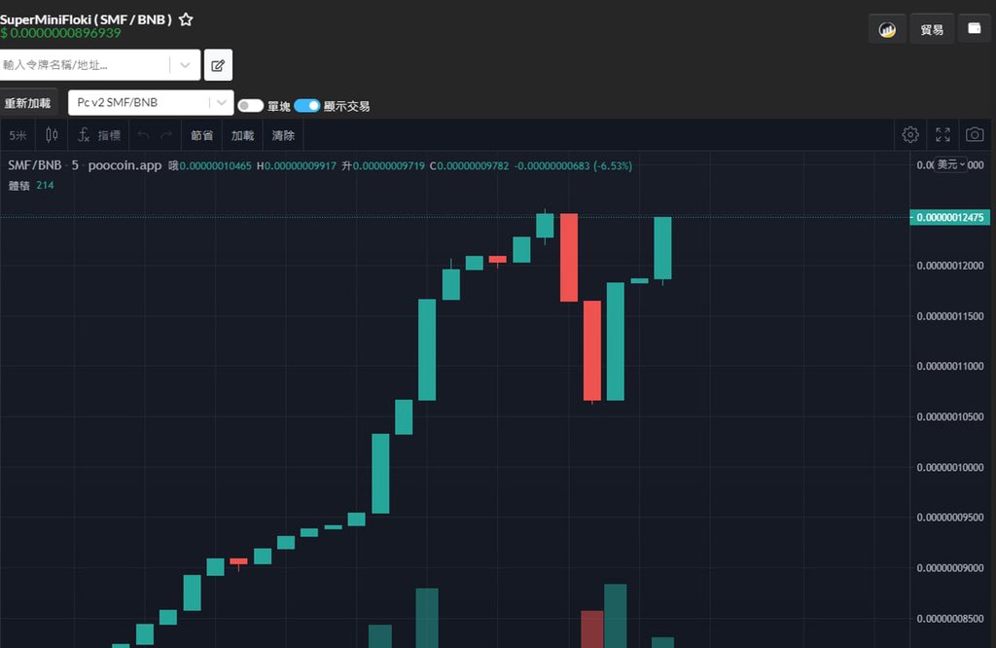Click 節省 save in chart toolbar
The height and width of the screenshot is (648, 996).
coord(202,135)
